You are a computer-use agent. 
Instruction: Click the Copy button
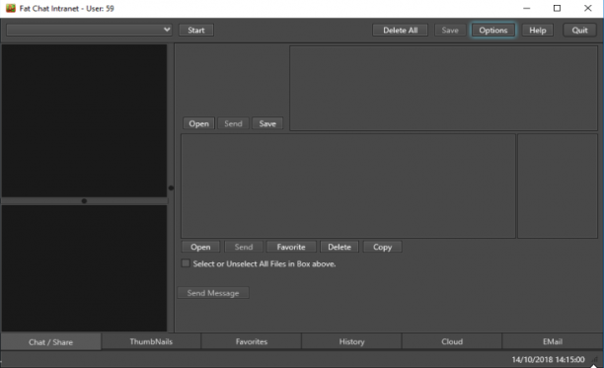coord(382,247)
